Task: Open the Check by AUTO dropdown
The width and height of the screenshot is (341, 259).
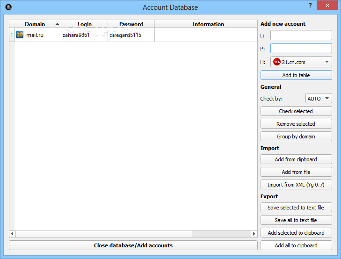Action: click(319, 99)
